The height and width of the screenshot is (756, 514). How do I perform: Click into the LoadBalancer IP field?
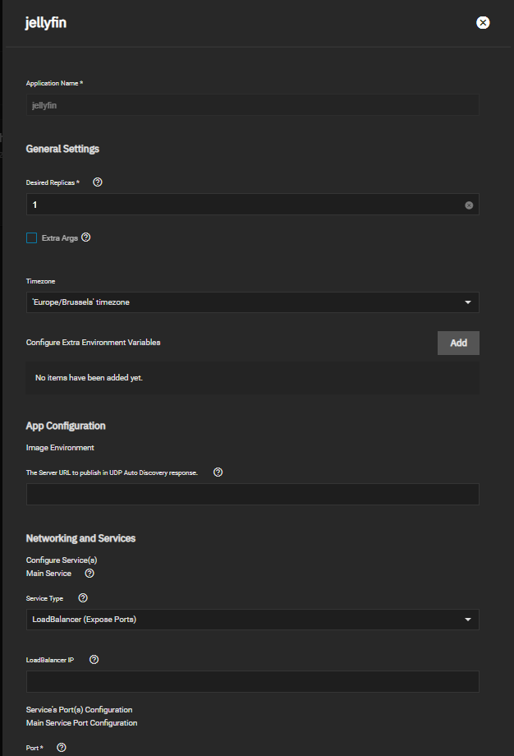[252, 682]
